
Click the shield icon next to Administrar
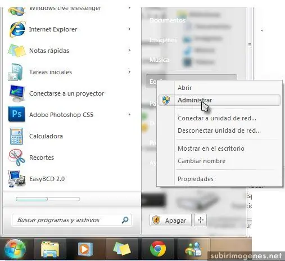pyautogui.click(x=166, y=100)
